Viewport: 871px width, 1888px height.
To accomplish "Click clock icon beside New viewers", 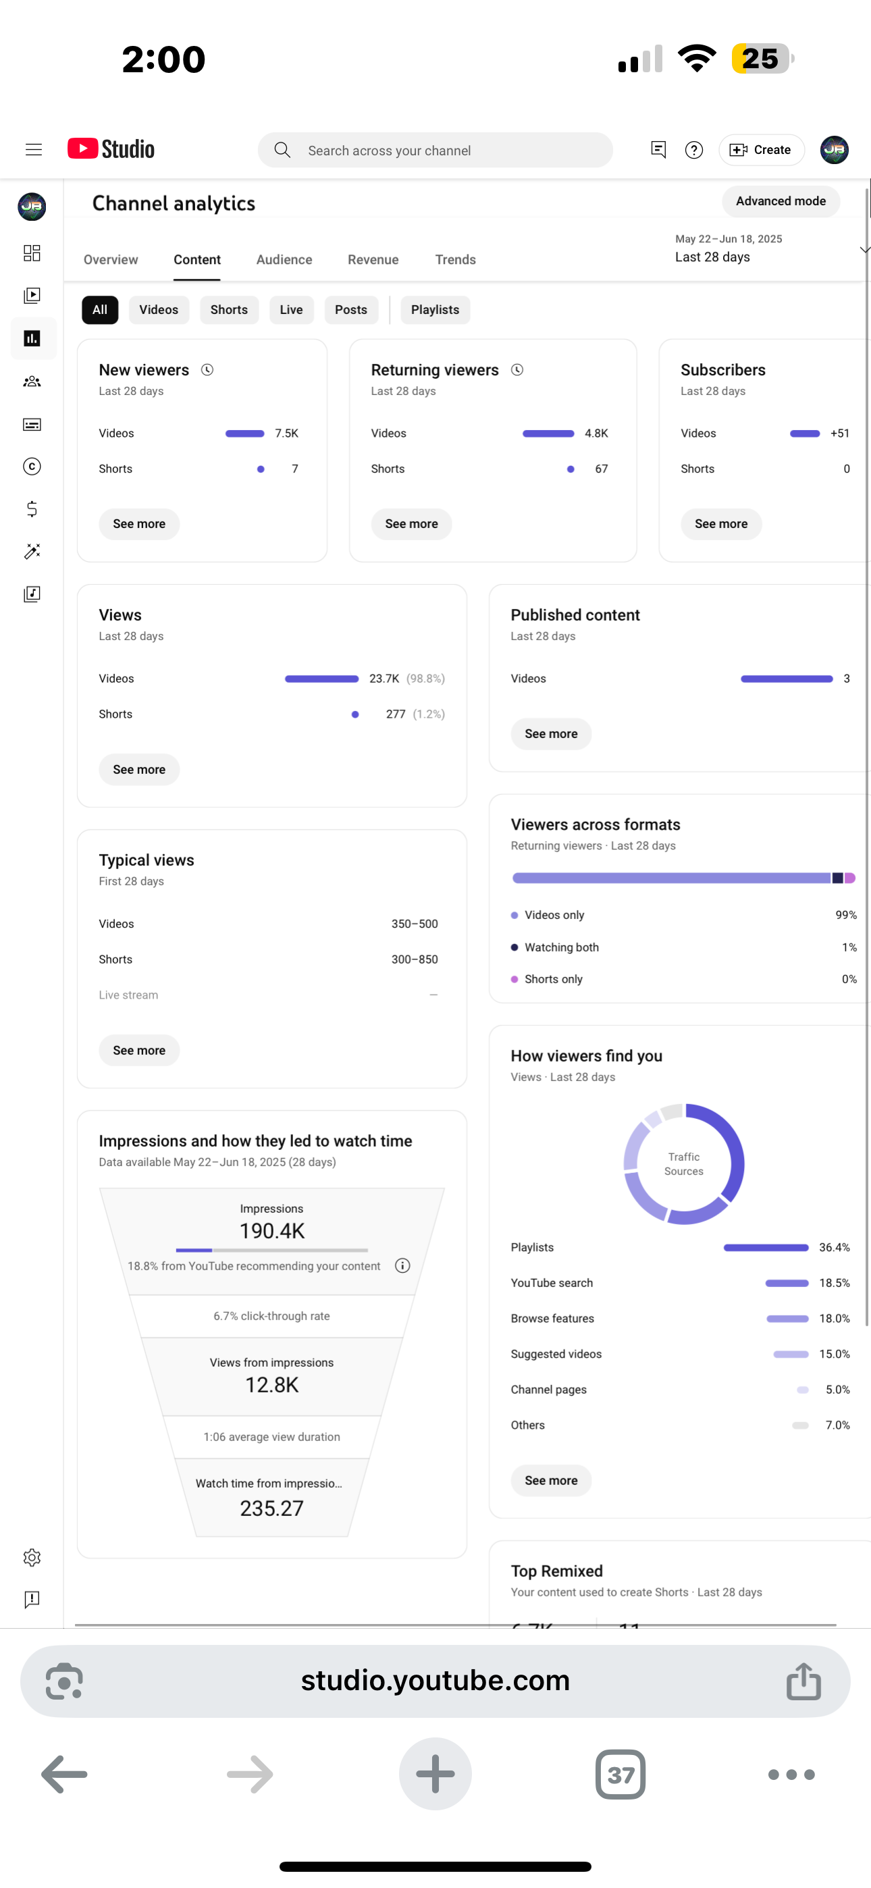I will (207, 370).
